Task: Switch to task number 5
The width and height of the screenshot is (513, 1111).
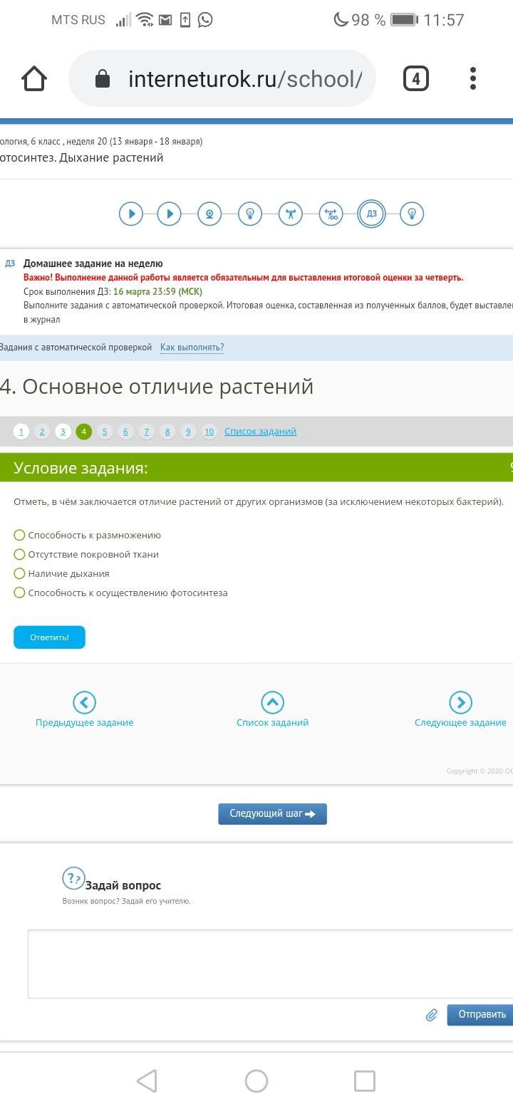Action: pos(105,432)
